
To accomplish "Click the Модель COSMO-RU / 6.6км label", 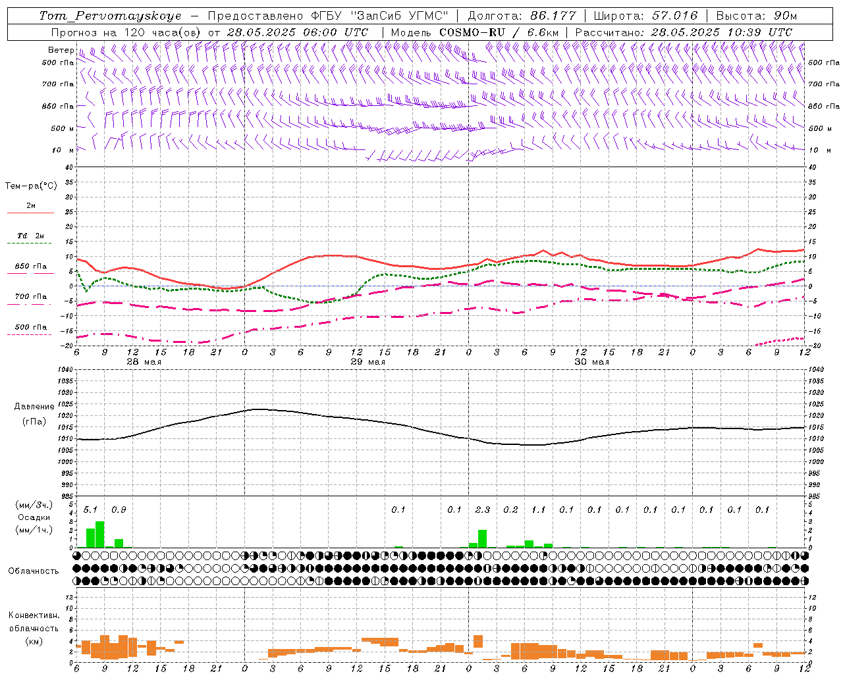I will coord(474,32).
